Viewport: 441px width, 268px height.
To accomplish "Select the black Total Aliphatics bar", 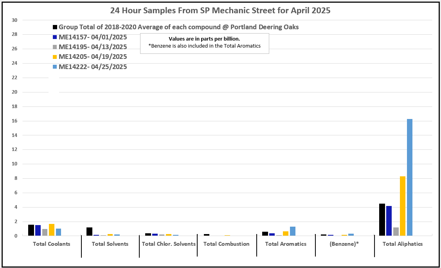I will tap(382, 220).
